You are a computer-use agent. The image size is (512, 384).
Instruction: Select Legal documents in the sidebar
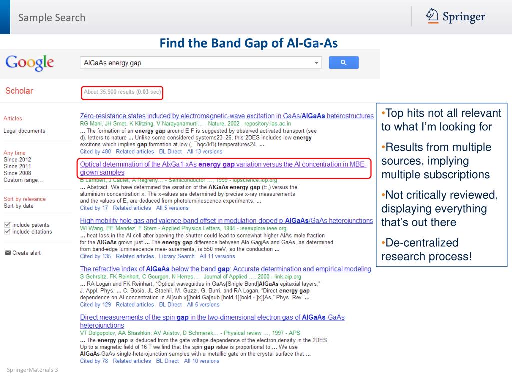pos(24,131)
